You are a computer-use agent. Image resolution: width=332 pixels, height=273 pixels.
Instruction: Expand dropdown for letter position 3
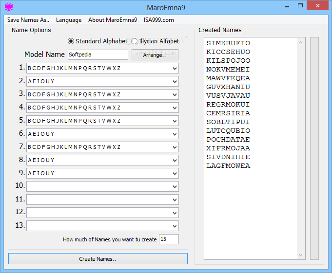click(x=175, y=94)
